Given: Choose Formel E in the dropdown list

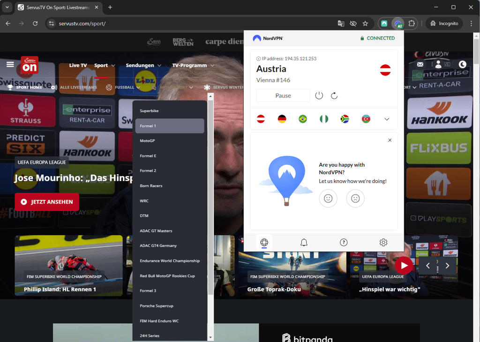Looking at the screenshot, I should 170,156.
